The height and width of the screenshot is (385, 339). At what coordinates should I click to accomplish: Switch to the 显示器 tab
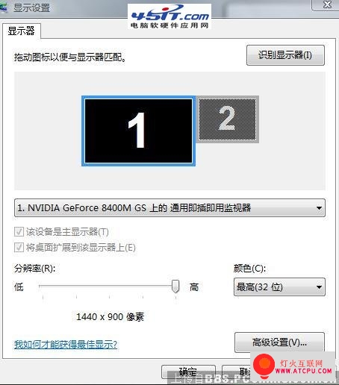point(22,31)
